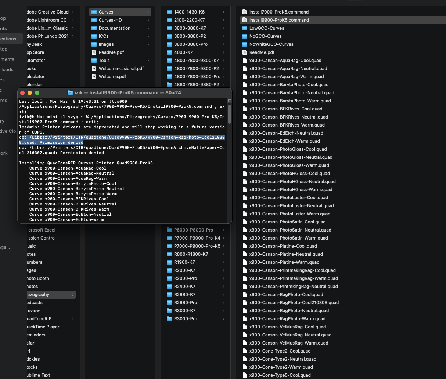Click the Terminal scrollback marker icon
446x379 pixels.
(x=230, y=101)
